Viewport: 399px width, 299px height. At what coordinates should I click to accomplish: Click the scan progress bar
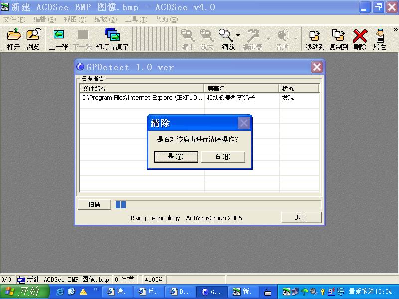click(218, 205)
